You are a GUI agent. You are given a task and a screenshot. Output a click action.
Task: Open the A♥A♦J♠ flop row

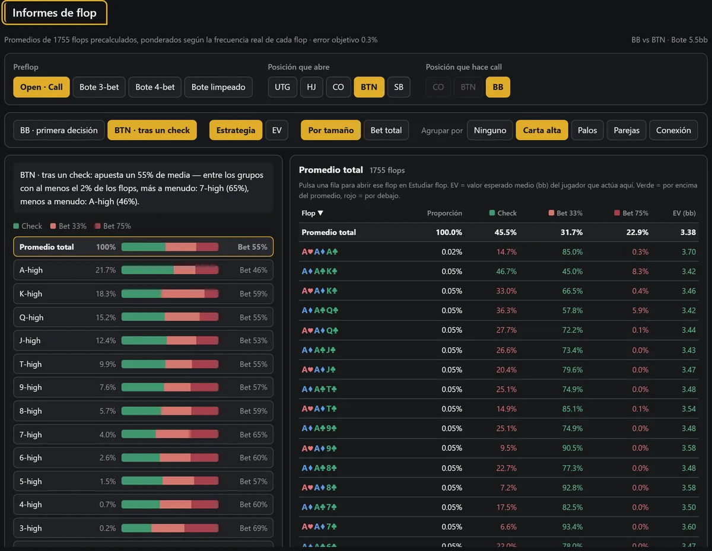(x=498, y=370)
